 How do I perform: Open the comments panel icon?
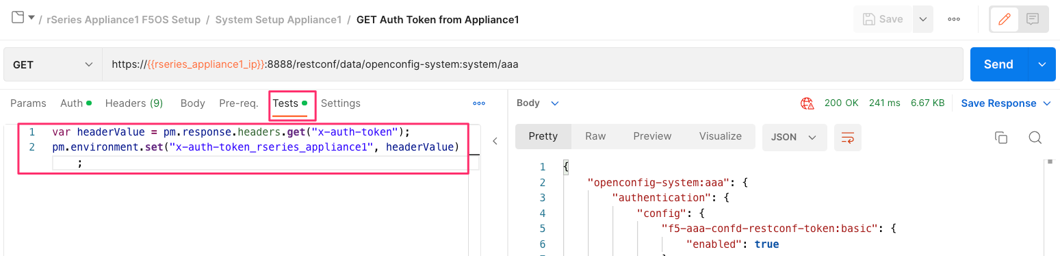[1033, 19]
